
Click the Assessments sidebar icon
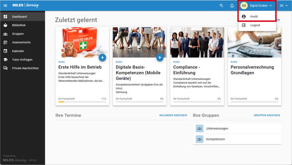5,42
